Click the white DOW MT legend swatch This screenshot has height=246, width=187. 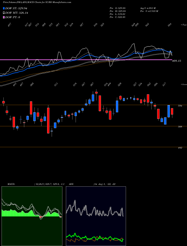[x=4, y=13]
